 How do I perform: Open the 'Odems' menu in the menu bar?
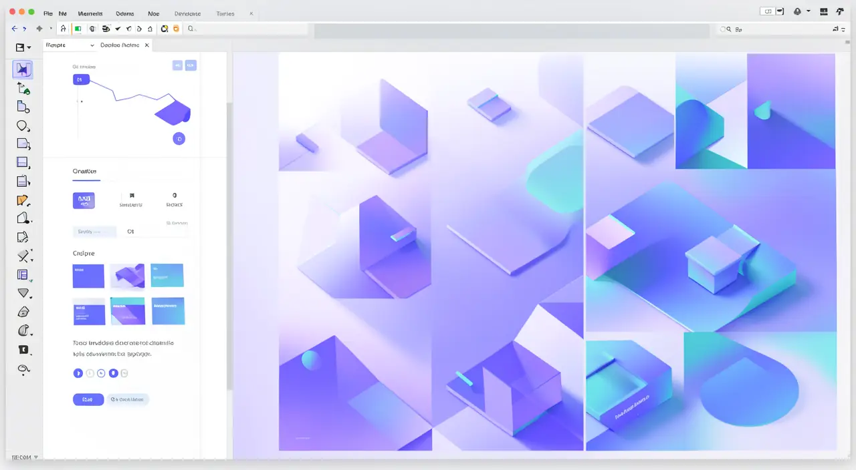tap(124, 13)
